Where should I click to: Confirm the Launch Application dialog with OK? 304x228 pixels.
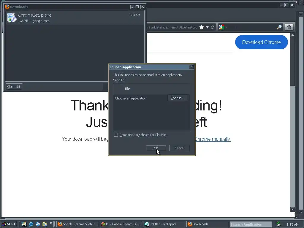[x=156, y=148]
